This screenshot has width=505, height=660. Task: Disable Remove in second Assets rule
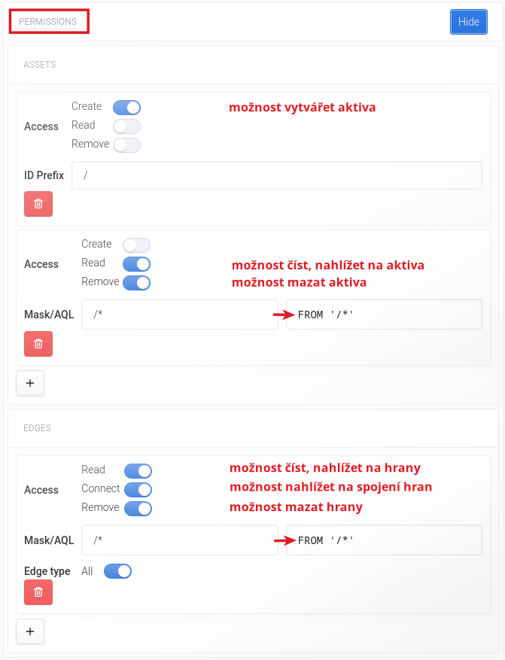pyautogui.click(x=136, y=283)
